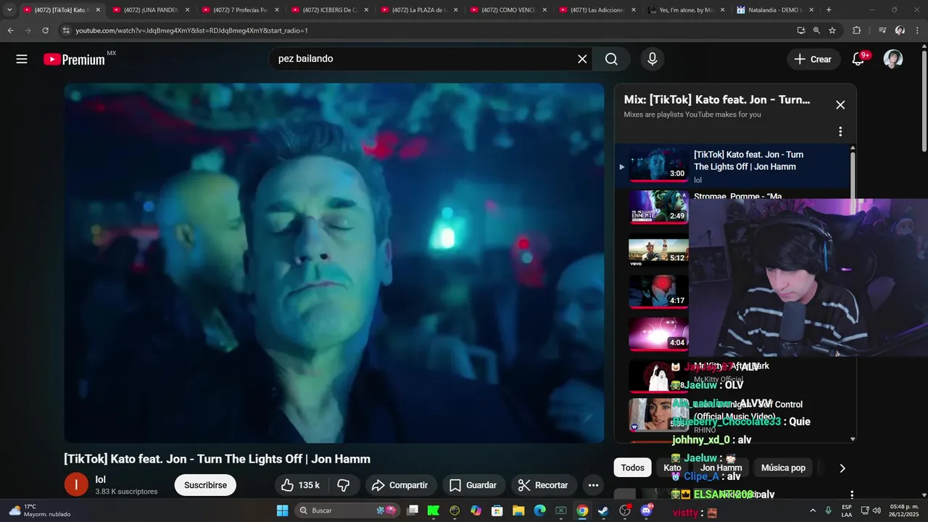
Task: Select the 'Música pop' filter chip
Action: point(783,468)
